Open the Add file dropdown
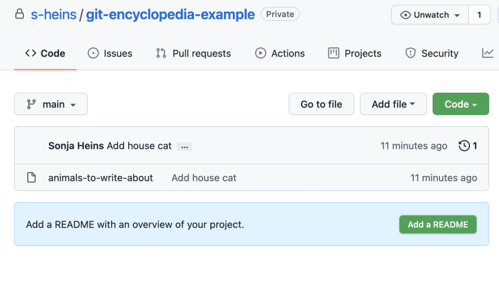 (x=394, y=104)
